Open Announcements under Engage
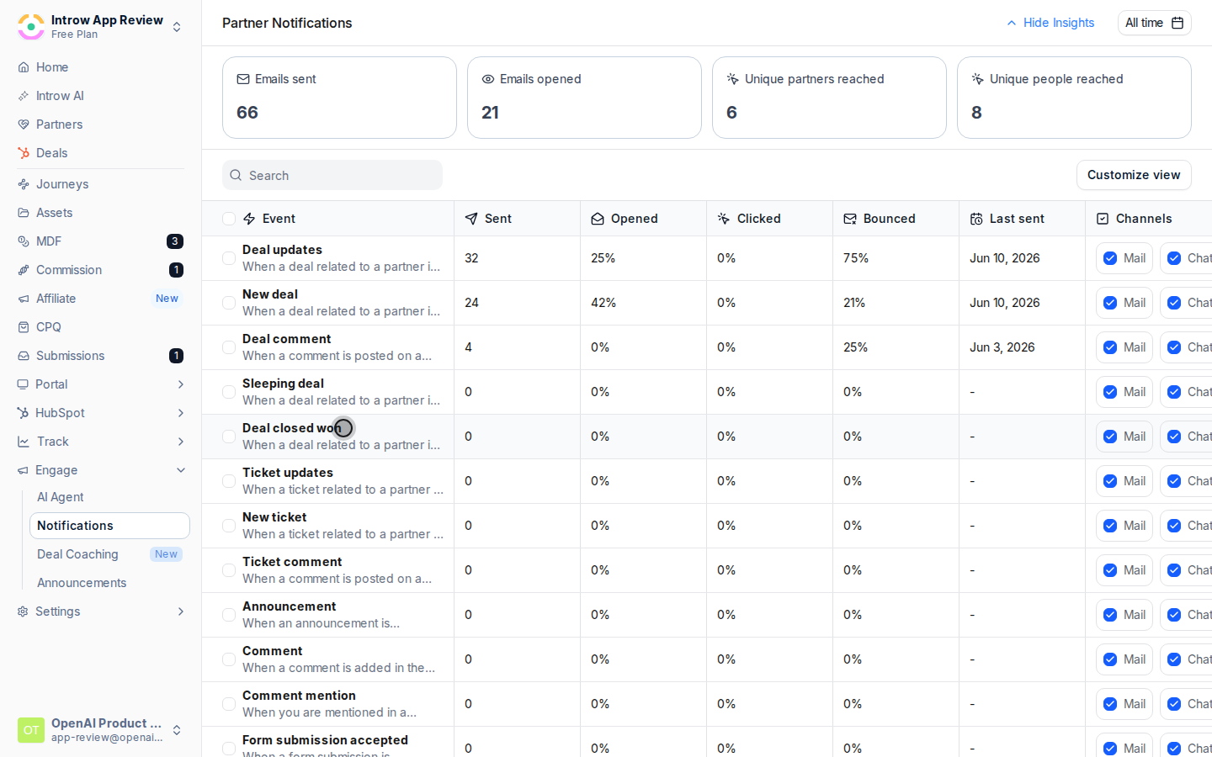This screenshot has height=757, width=1212. point(82,583)
